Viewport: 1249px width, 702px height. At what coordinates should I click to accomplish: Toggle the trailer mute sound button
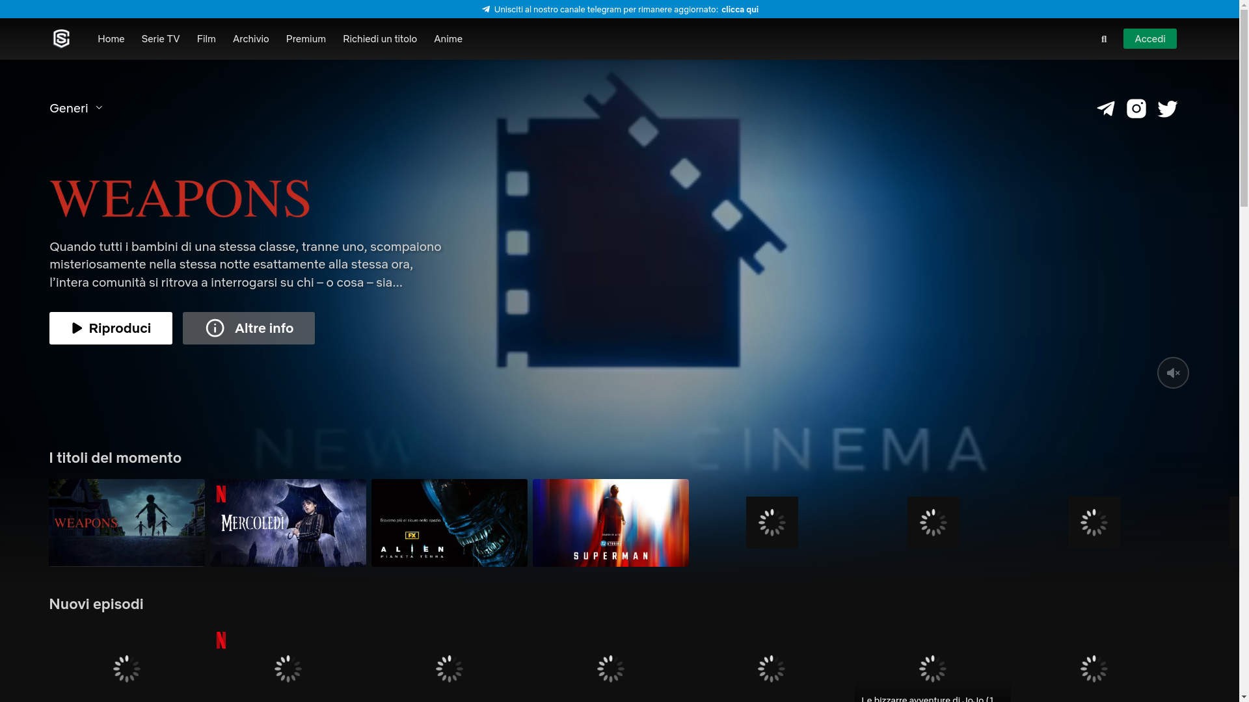pyautogui.click(x=1173, y=373)
